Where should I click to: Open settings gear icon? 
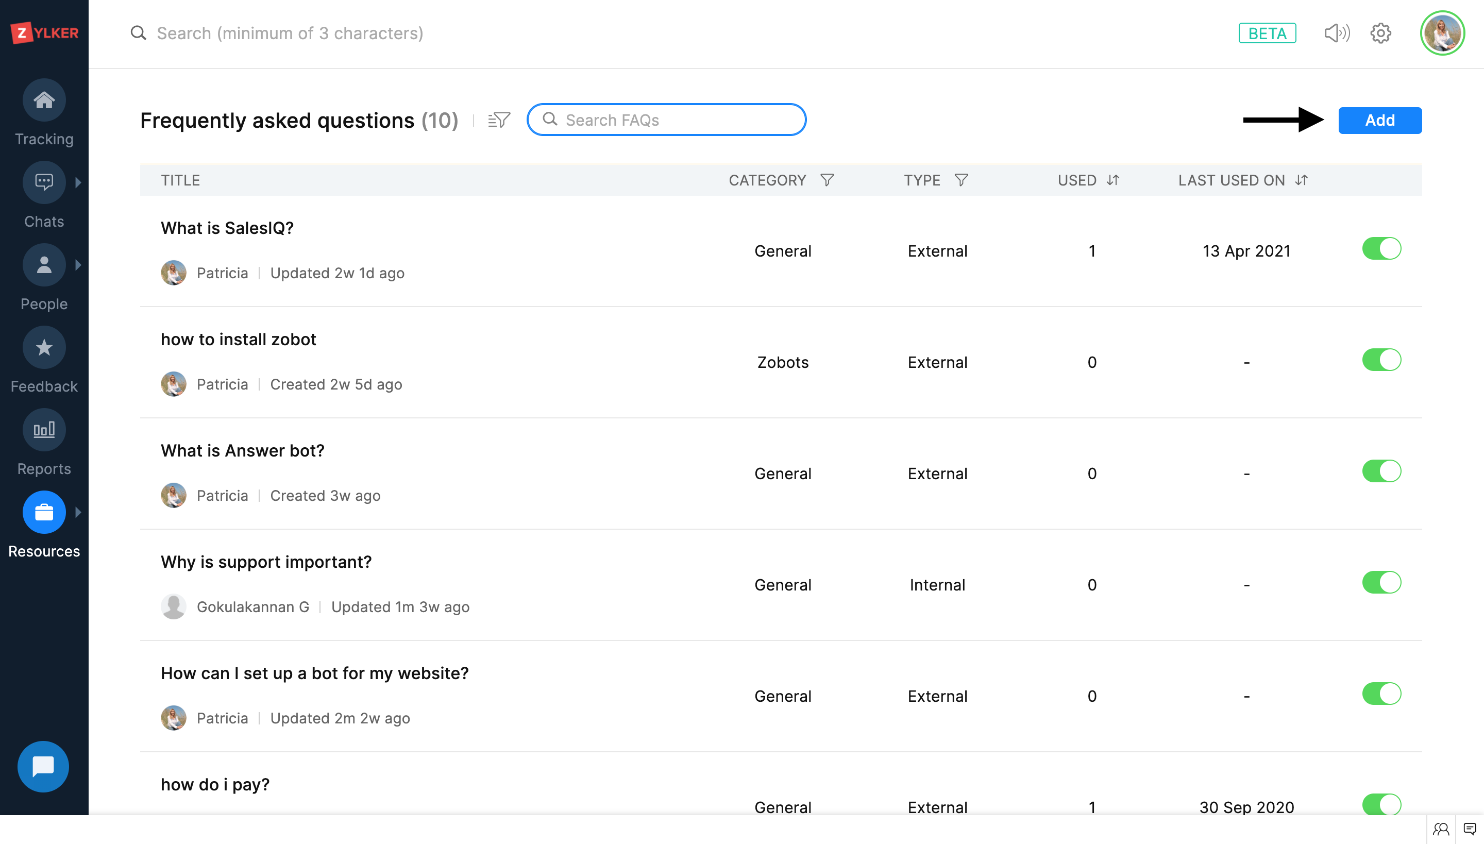(x=1380, y=33)
